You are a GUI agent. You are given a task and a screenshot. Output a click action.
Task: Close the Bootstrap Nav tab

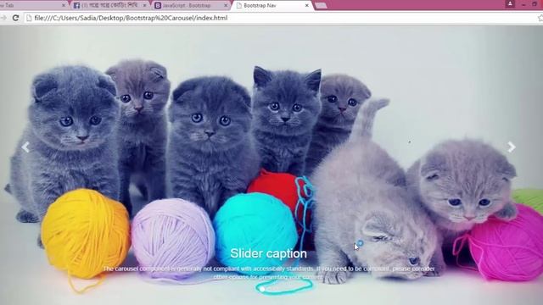[307, 6]
